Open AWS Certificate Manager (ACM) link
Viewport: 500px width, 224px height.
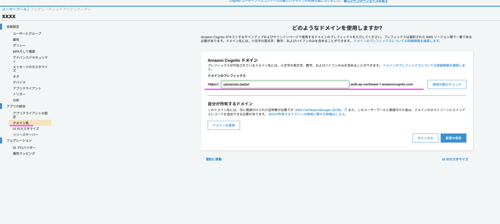(319, 110)
